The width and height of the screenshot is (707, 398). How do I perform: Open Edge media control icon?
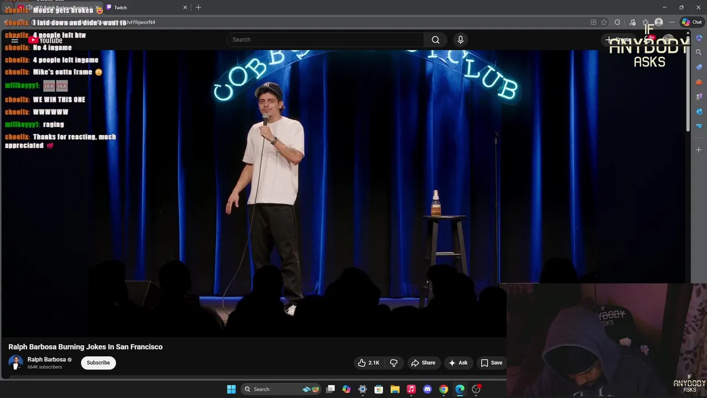(632, 22)
